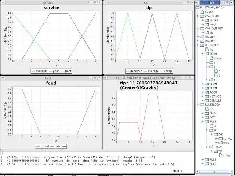
Task: Expand the AND node
Action: (x=202, y=113)
